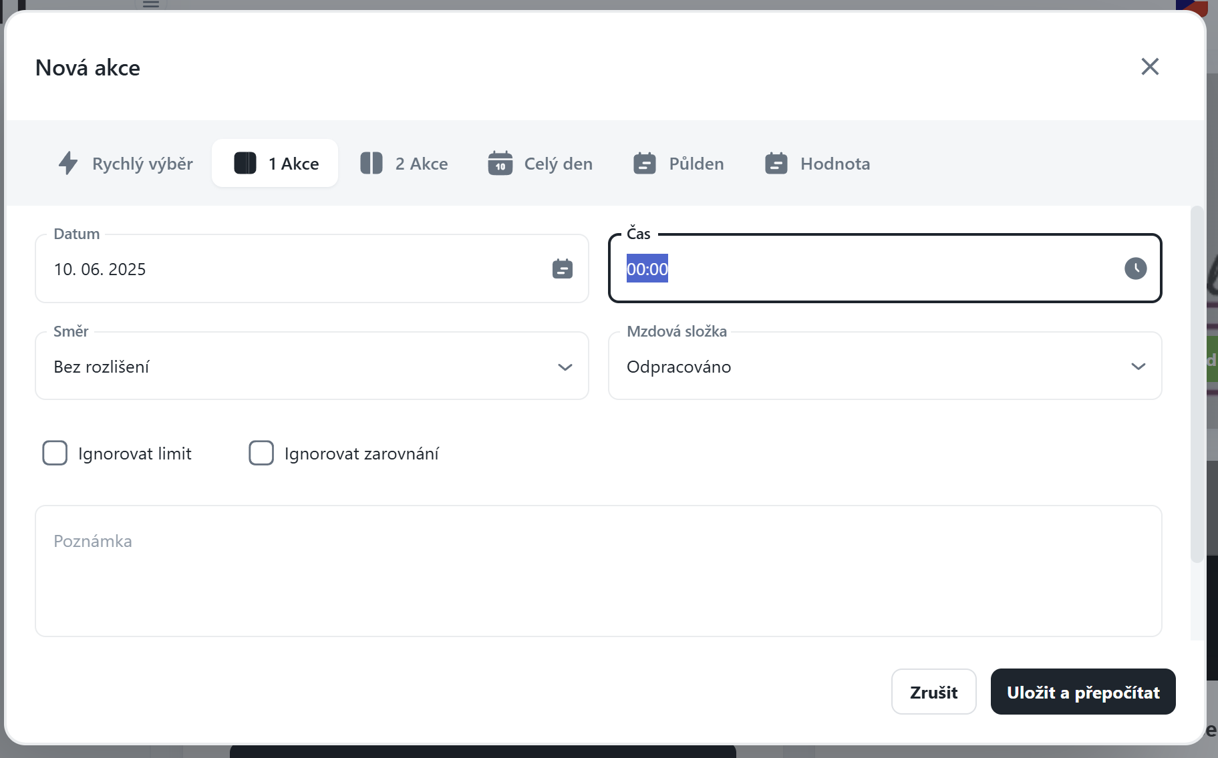
Task: Click the Datum field showing 10. 06. 2025
Action: pos(294,269)
